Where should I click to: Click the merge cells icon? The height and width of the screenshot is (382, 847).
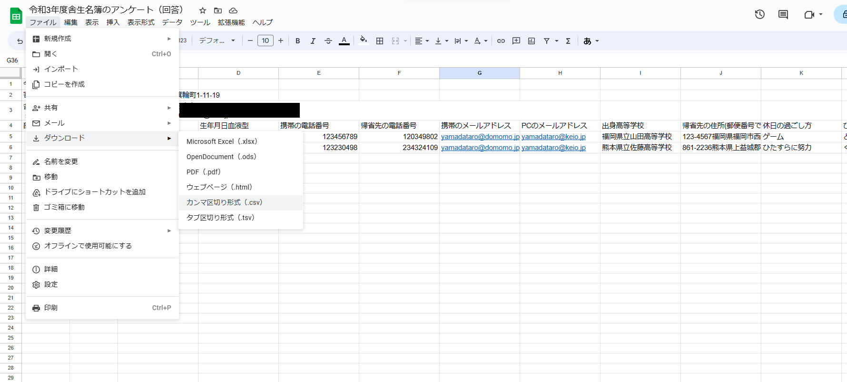[395, 41]
